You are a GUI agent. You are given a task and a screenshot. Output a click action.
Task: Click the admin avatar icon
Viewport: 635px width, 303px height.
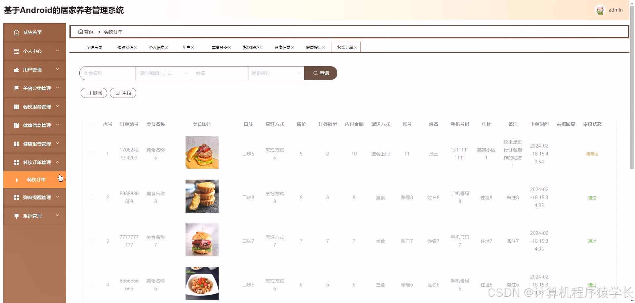click(600, 10)
